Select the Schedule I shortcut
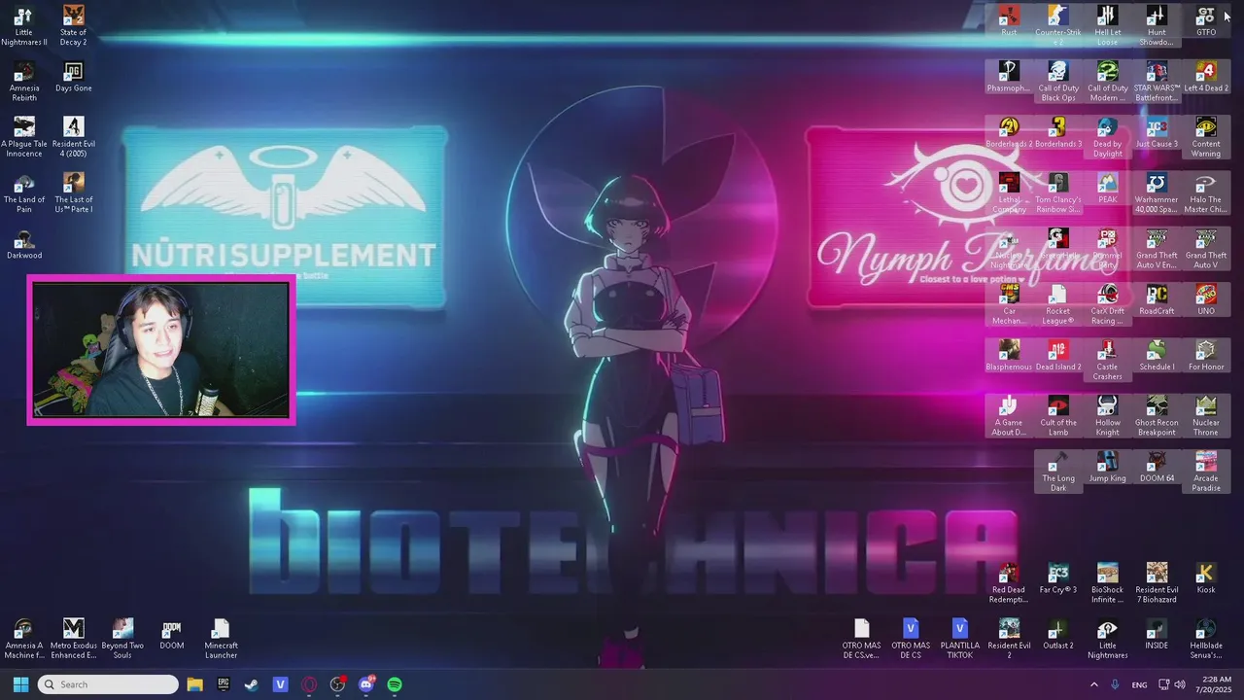The image size is (1244, 700). (x=1157, y=356)
